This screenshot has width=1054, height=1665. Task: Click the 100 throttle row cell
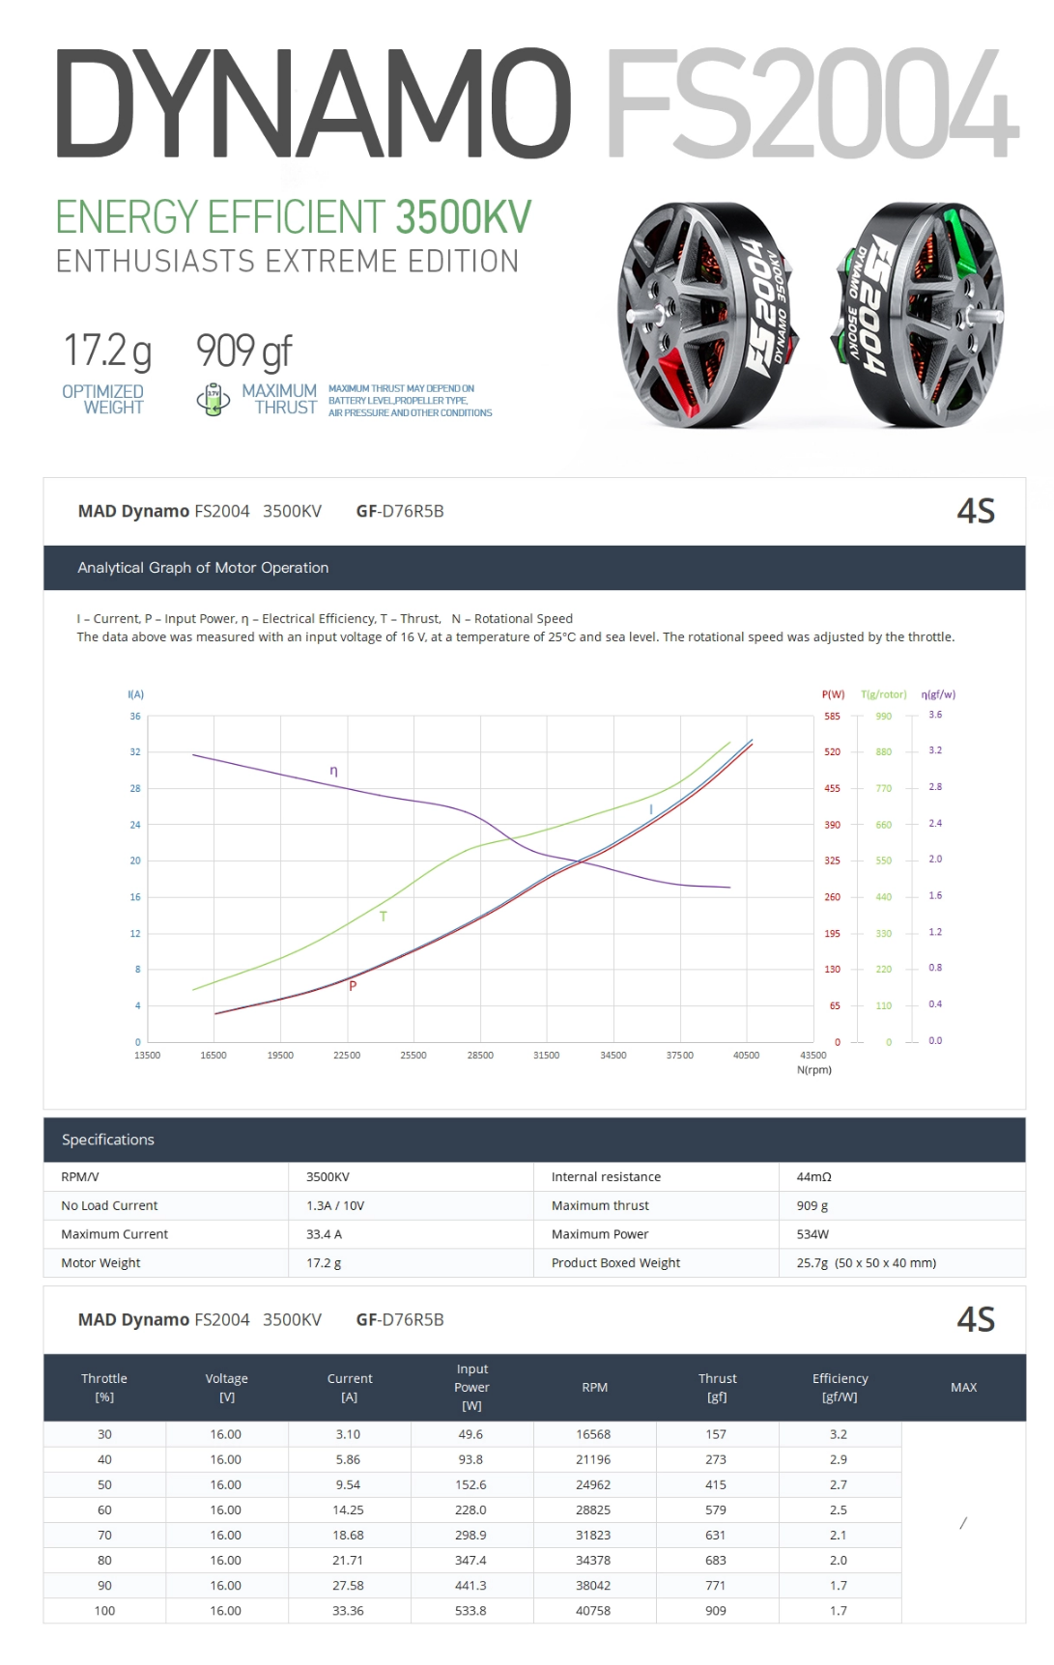[104, 1611]
